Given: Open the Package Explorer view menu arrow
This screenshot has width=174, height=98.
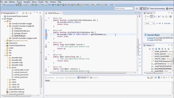Looking at the screenshot, I should pyautogui.click(x=34, y=13).
